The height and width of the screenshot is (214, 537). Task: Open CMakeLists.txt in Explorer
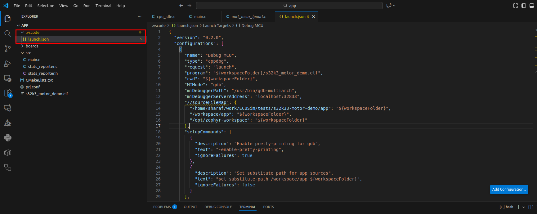coord(81,80)
